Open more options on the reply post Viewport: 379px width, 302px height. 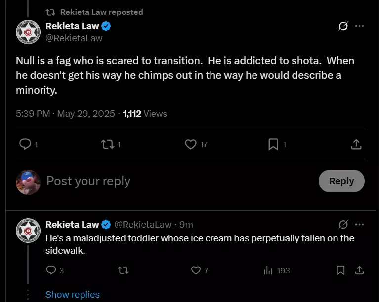[x=359, y=224]
